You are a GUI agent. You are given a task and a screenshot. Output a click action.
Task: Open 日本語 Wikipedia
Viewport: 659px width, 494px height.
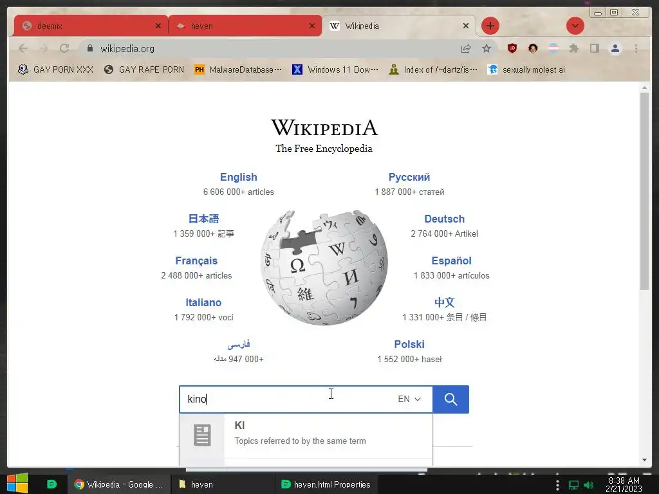[x=203, y=219]
